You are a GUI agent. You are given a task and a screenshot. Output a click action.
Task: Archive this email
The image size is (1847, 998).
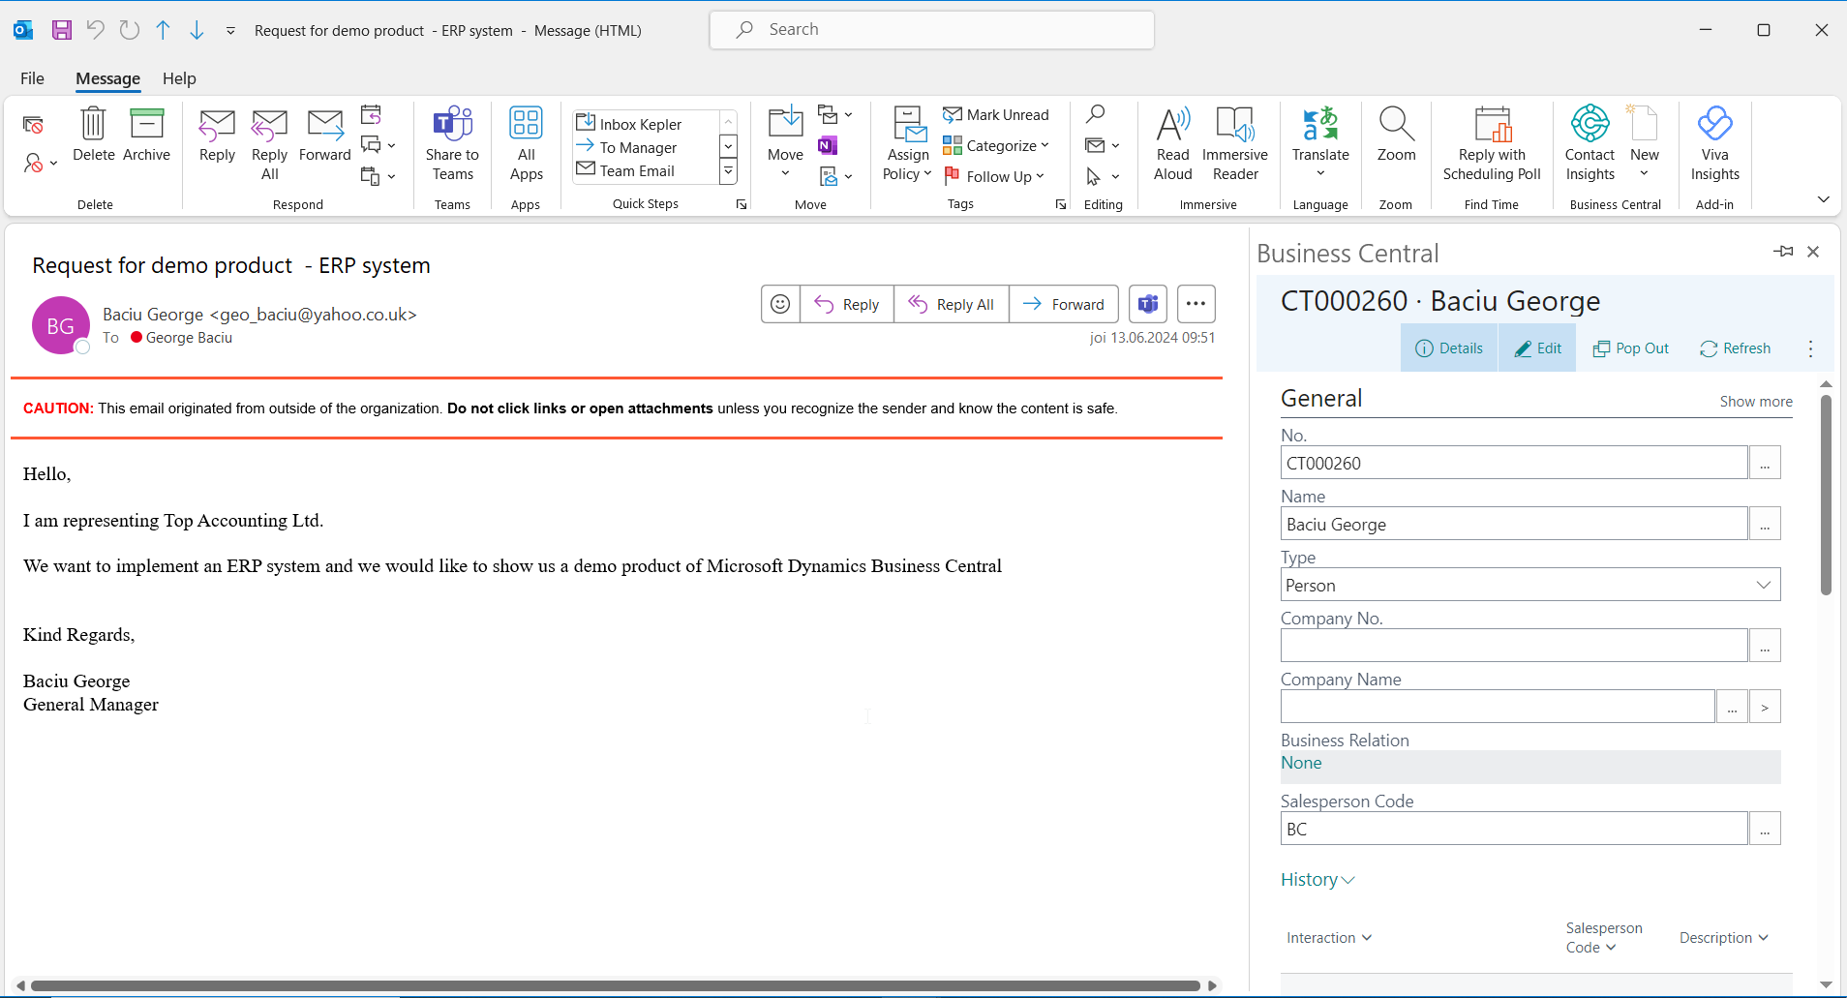coord(146,135)
